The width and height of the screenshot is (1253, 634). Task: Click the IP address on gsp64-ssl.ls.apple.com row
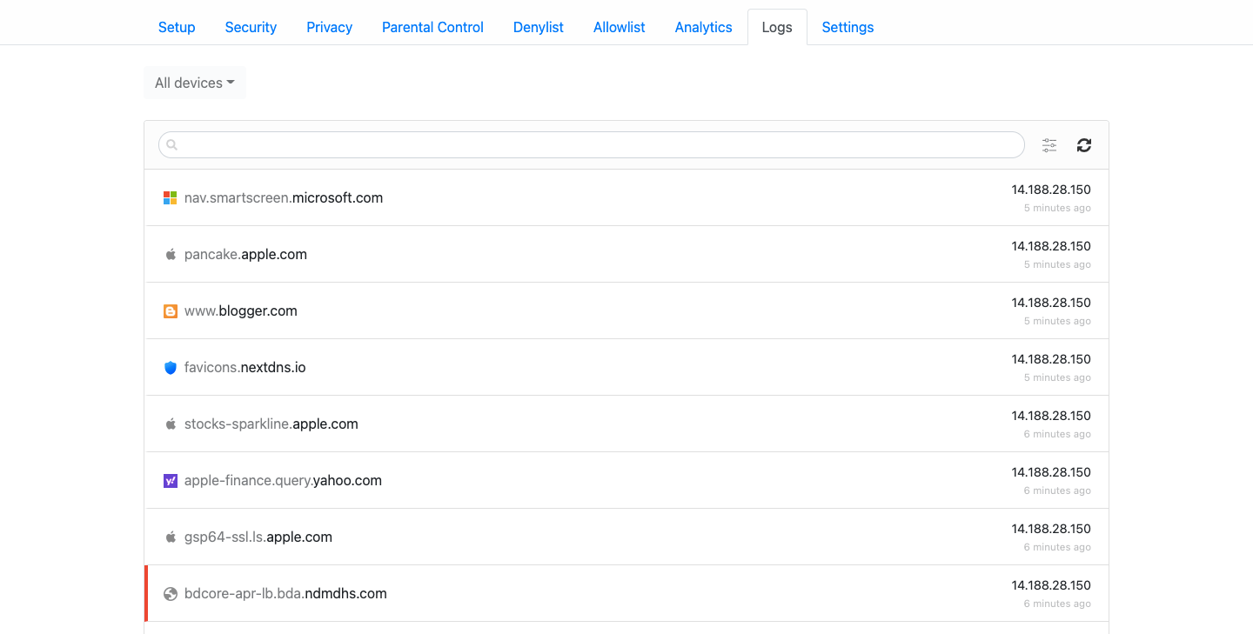[1050, 529]
